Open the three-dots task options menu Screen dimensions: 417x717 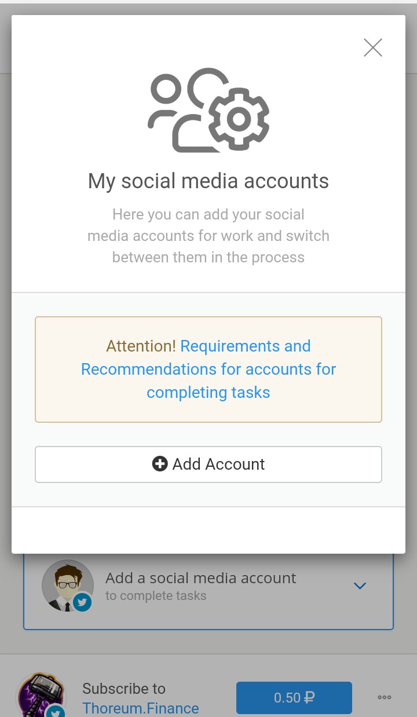[x=384, y=697]
